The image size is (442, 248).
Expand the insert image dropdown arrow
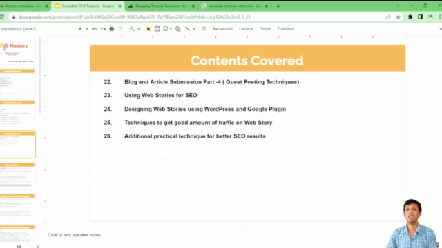click(x=171, y=29)
